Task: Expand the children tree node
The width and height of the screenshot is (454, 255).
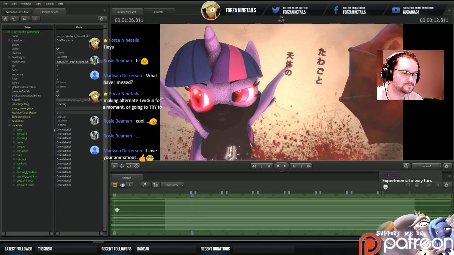Action: [x=9, y=53]
